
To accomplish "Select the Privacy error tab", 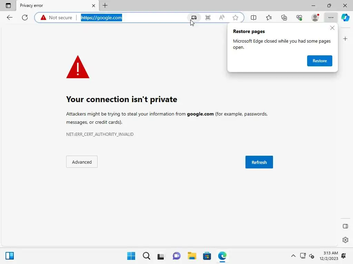I will point(58,5).
